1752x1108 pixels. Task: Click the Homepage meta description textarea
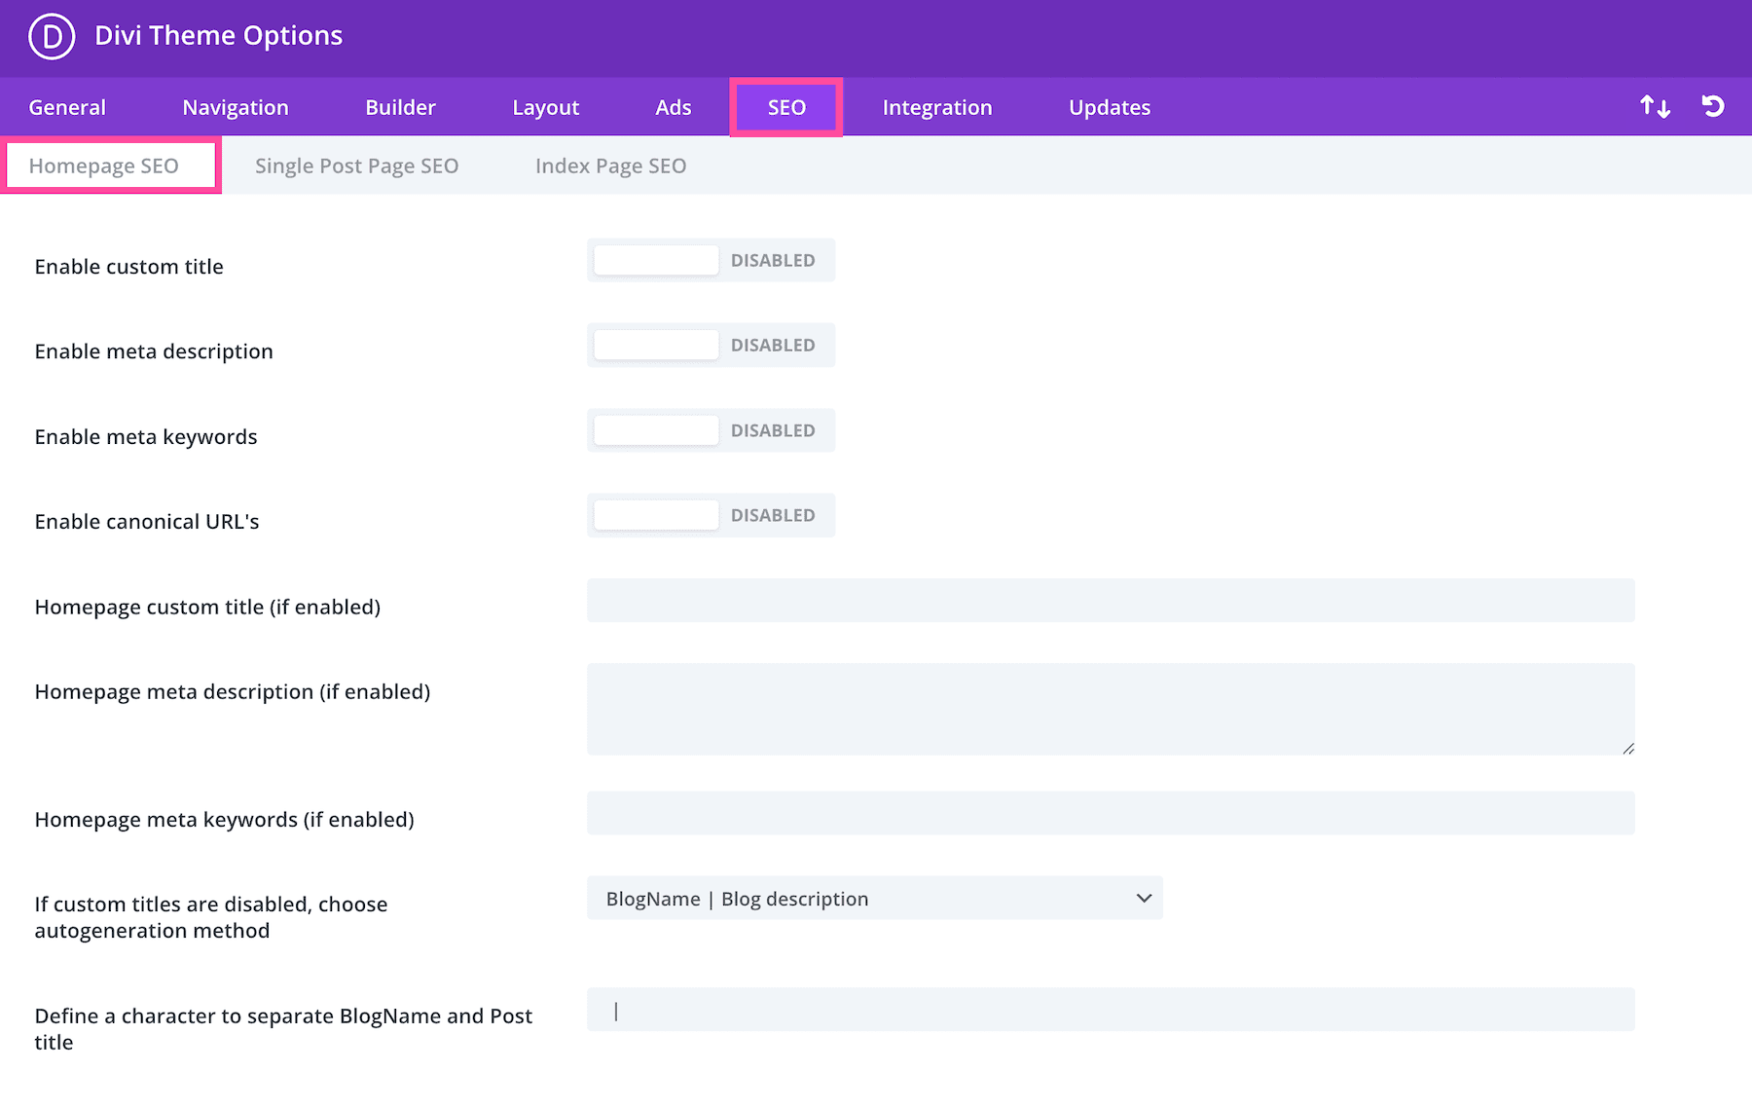tap(1110, 709)
